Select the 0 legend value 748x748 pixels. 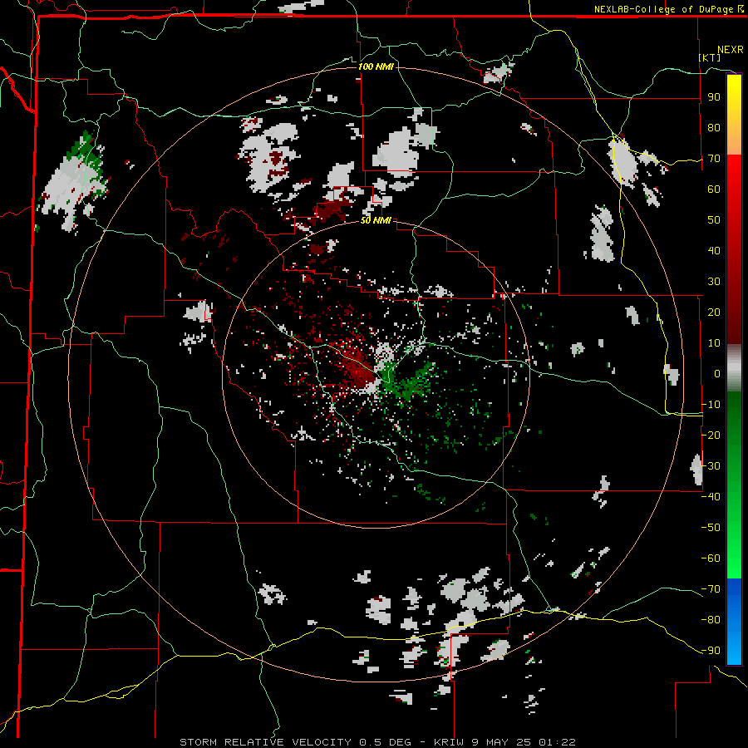tap(717, 373)
